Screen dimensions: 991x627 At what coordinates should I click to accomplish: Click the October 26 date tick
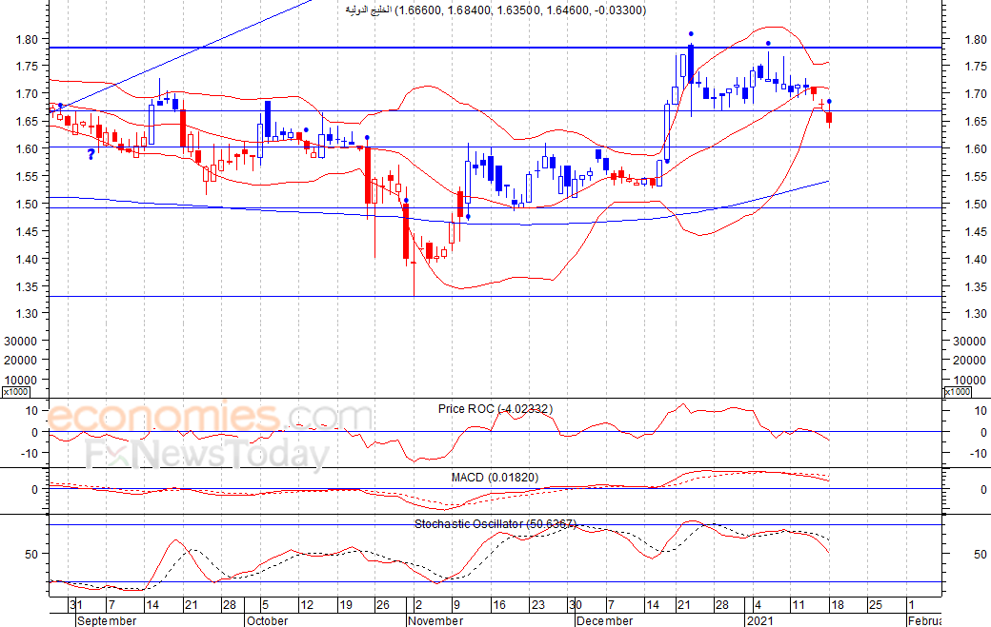[x=383, y=605]
